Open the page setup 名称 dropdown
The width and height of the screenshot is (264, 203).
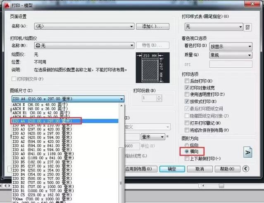(x=84, y=26)
